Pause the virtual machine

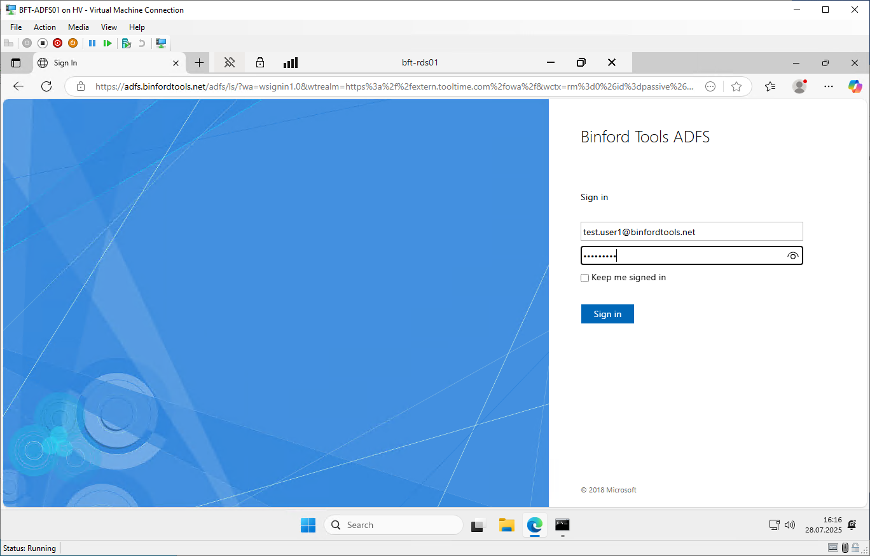92,43
